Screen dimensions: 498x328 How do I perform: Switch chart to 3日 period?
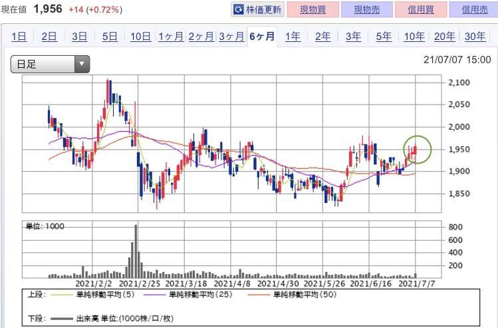click(x=79, y=37)
